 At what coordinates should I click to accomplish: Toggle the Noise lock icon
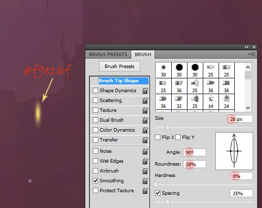coord(145,151)
